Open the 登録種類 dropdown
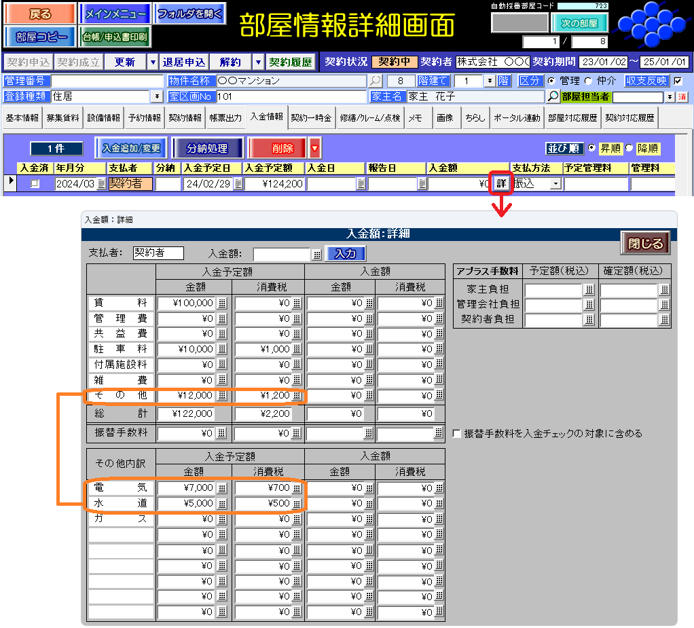The image size is (694, 628). (x=158, y=96)
